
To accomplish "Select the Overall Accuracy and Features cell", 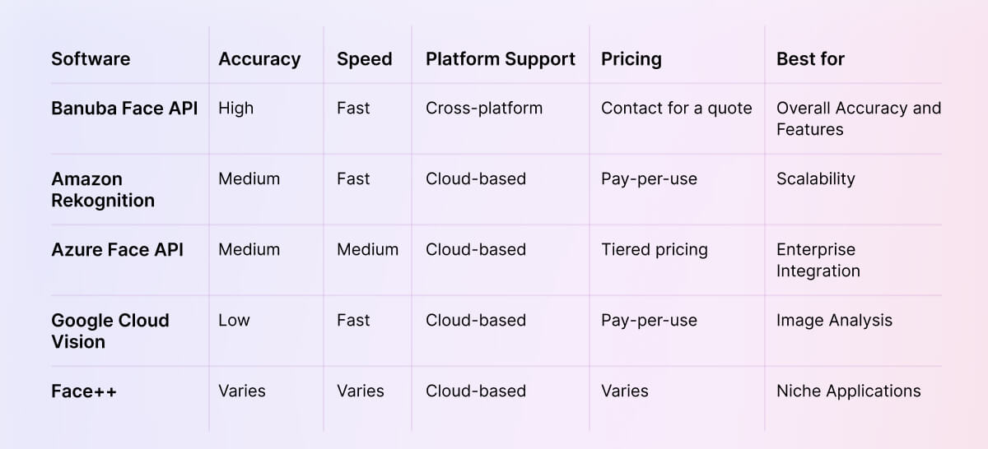I will coord(858,118).
